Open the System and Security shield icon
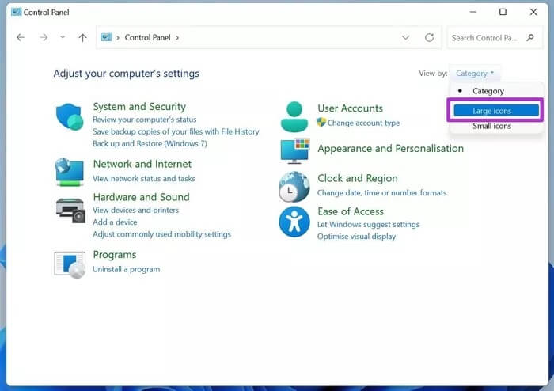The image size is (554, 391). click(70, 116)
